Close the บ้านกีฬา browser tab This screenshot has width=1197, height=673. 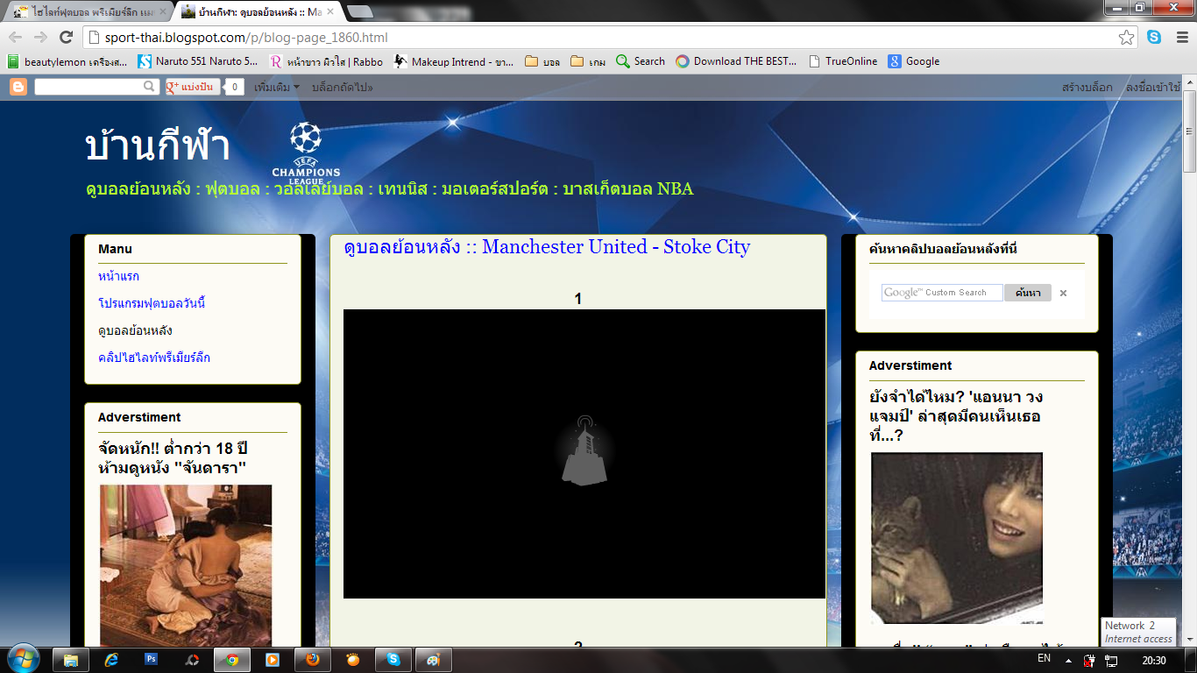pyautogui.click(x=331, y=11)
